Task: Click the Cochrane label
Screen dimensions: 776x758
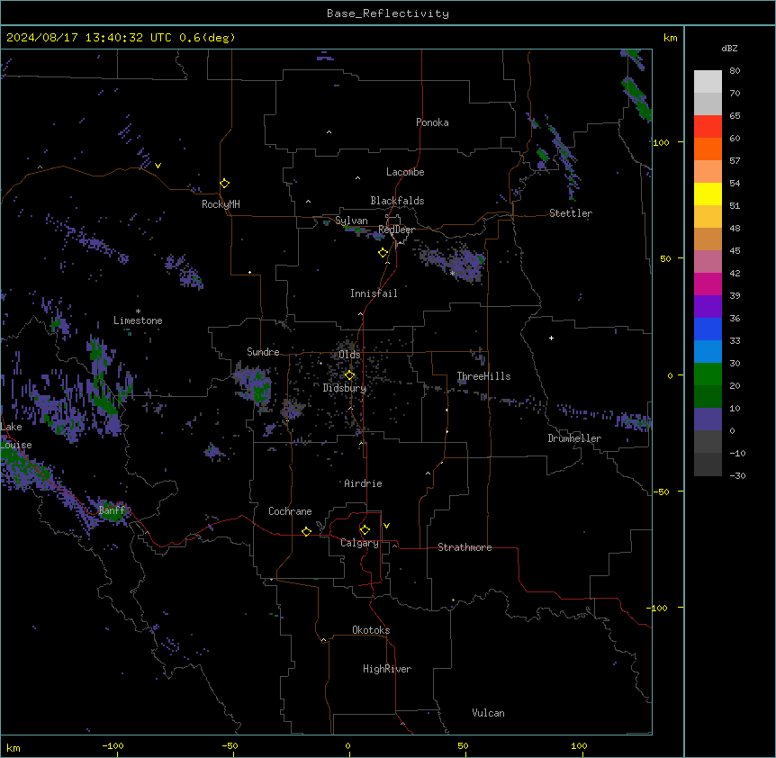Action: (290, 511)
